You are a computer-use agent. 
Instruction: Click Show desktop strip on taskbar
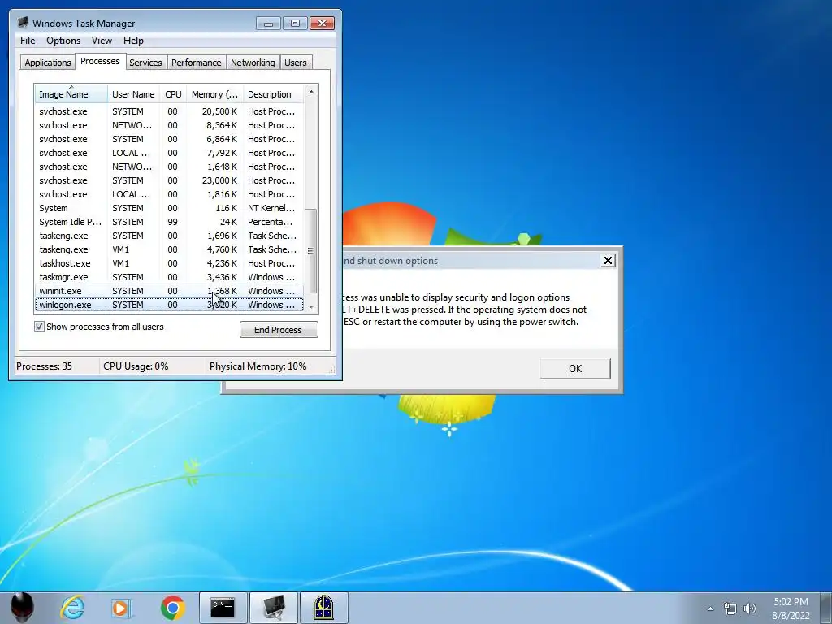[x=827, y=608]
